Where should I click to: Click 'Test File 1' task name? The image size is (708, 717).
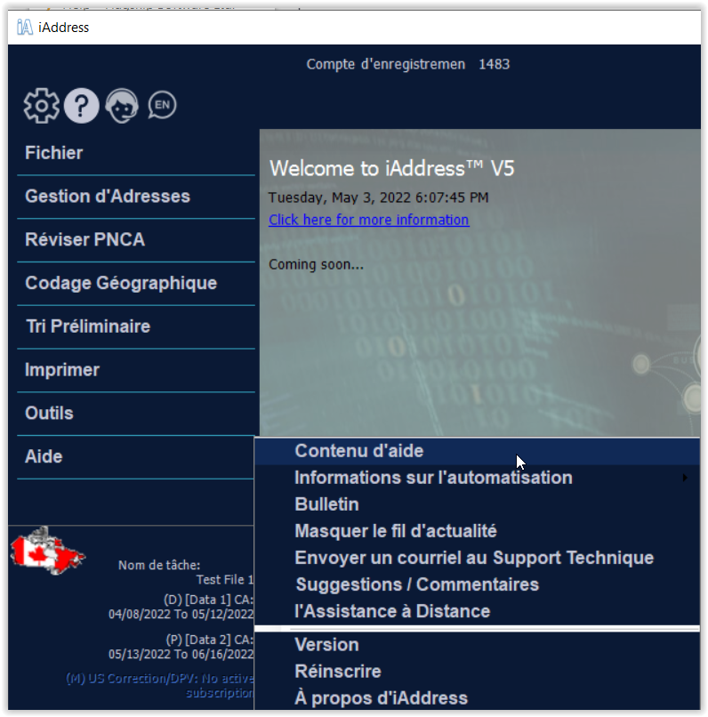pos(225,580)
